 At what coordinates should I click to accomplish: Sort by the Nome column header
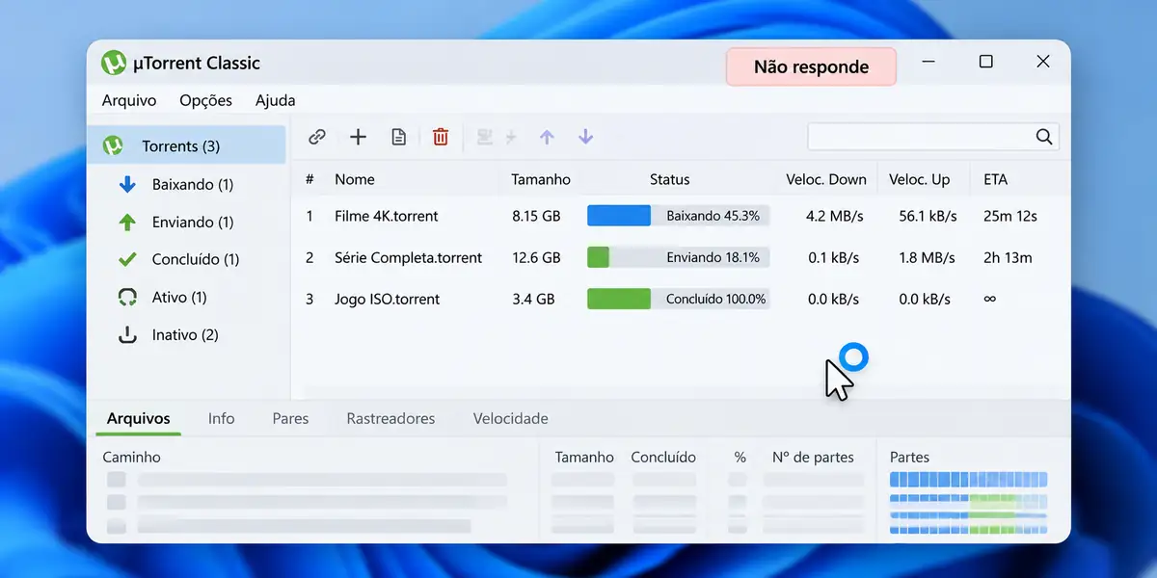(355, 179)
